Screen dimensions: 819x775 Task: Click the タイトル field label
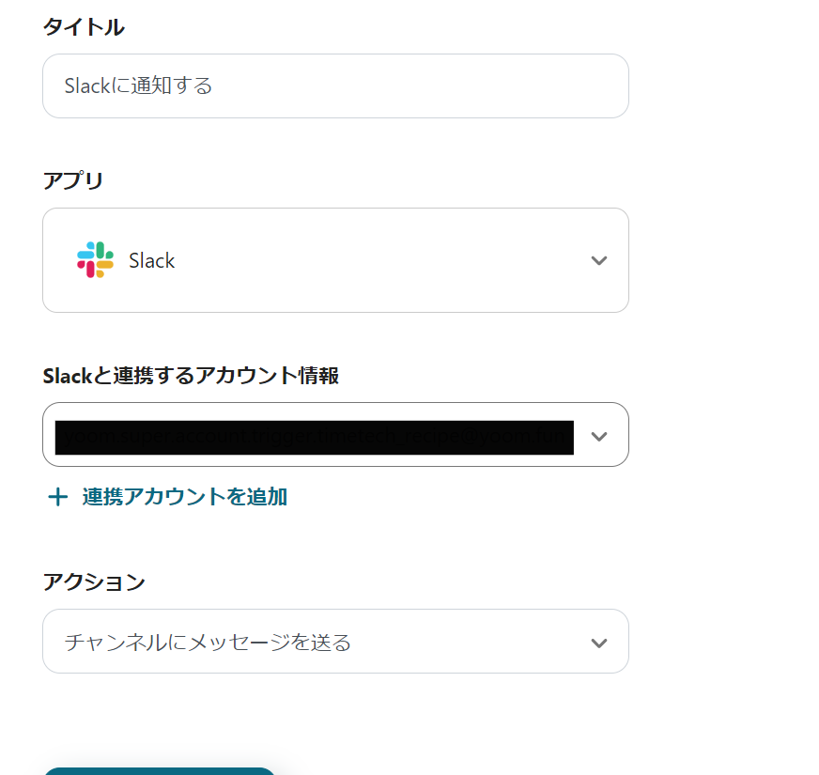84,26
